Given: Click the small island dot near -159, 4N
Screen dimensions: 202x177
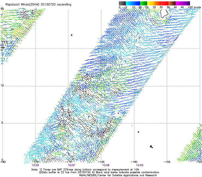Looking at the screenshot, I should click(x=138, y=132).
